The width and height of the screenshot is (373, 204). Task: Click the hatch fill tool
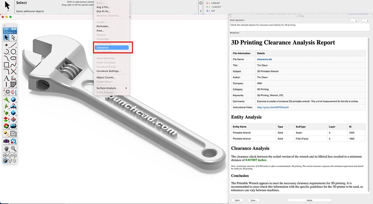coord(13,84)
